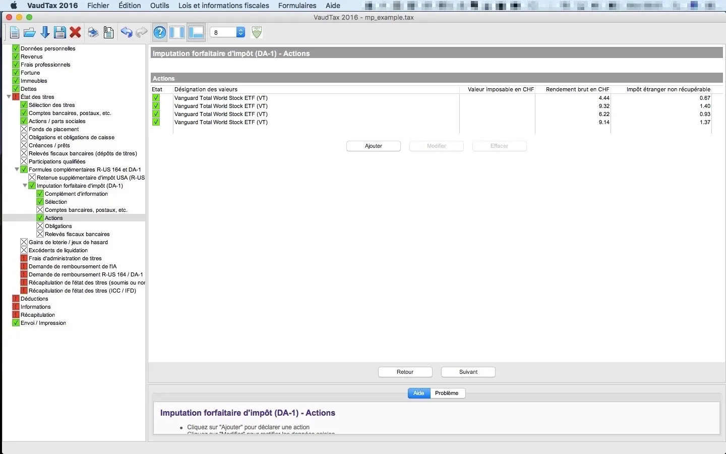Open the Fichier menu
The width and height of the screenshot is (726, 454).
[98, 6]
